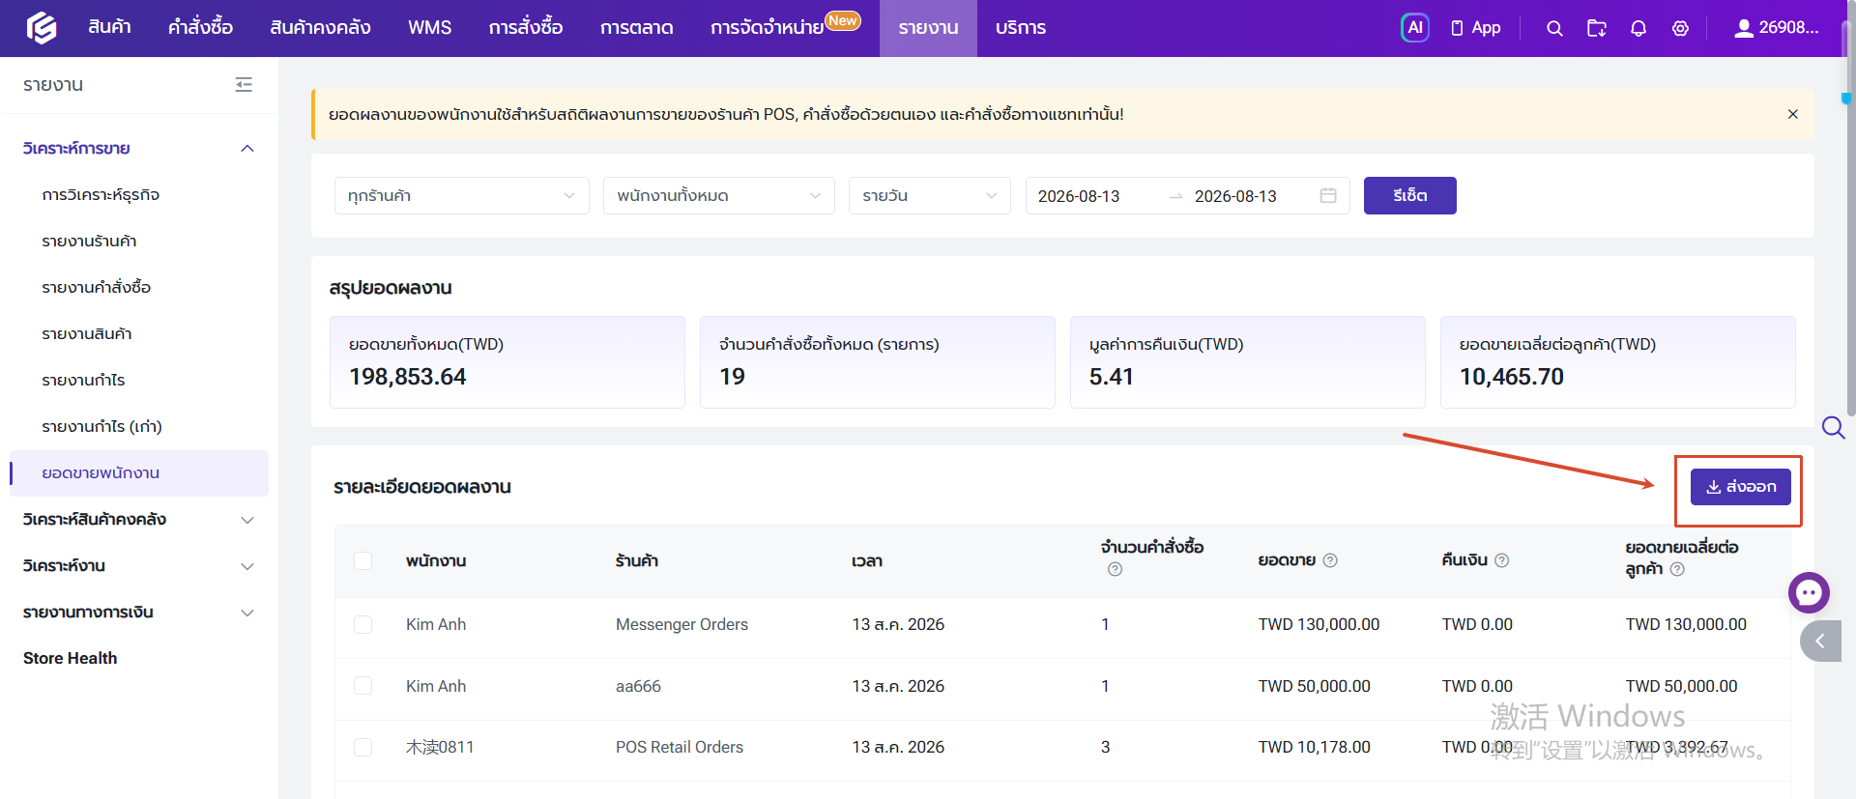The height and width of the screenshot is (799, 1856).
Task: Click the รีเซ็ต reset button
Action: pyautogui.click(x=1409, y=195)
